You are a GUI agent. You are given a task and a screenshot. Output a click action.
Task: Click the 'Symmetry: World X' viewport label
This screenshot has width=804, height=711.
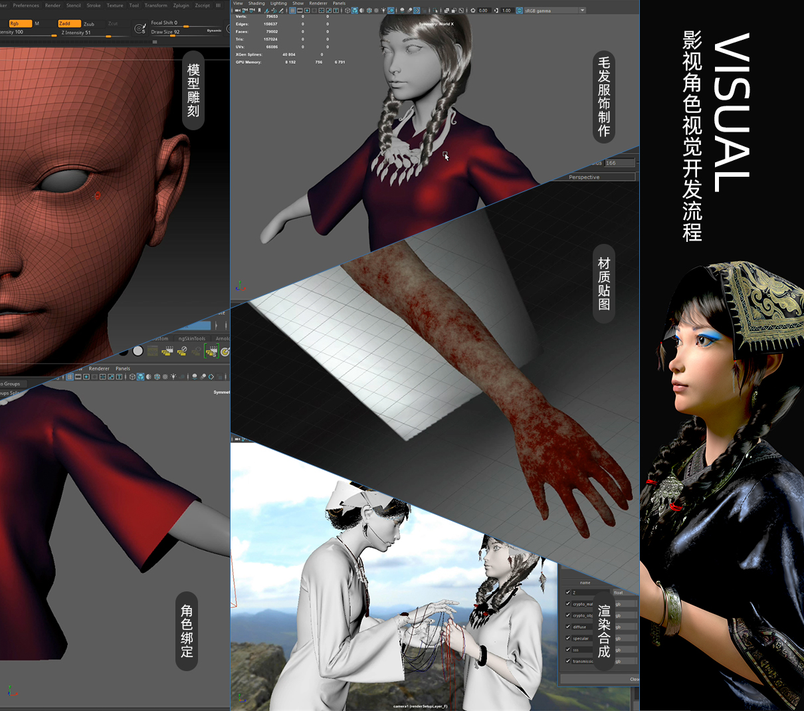(x=437, y=24)
